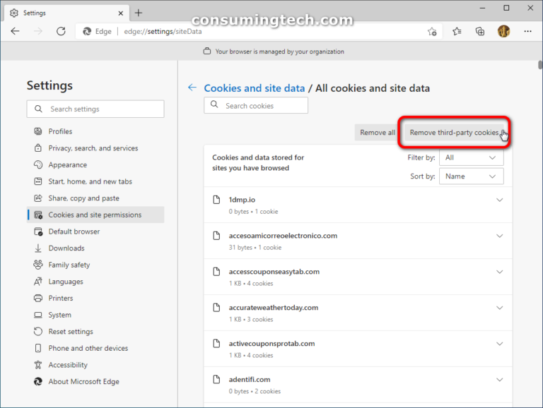Open Phone and other devices
The height and width of the screenshot is (408, 543).
(x=95, y=348)
